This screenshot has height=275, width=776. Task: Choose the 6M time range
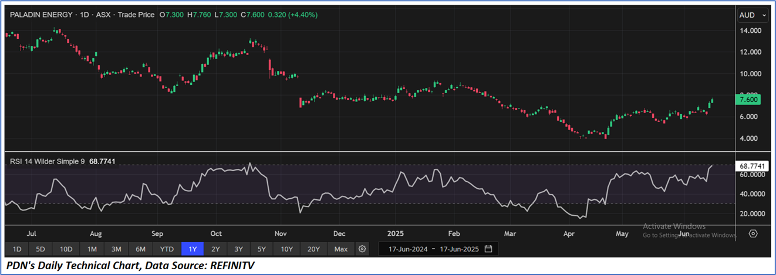click(x=141, y=249)
